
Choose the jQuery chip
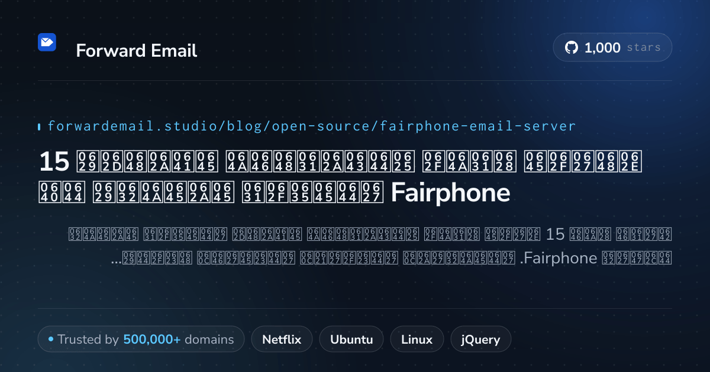pos(481,340)
